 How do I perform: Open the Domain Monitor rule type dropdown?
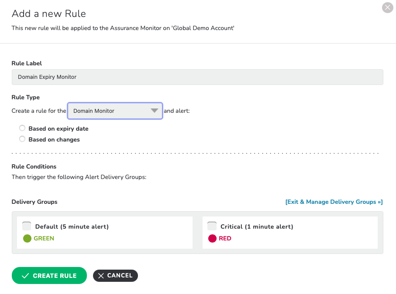tap(115, 111)
